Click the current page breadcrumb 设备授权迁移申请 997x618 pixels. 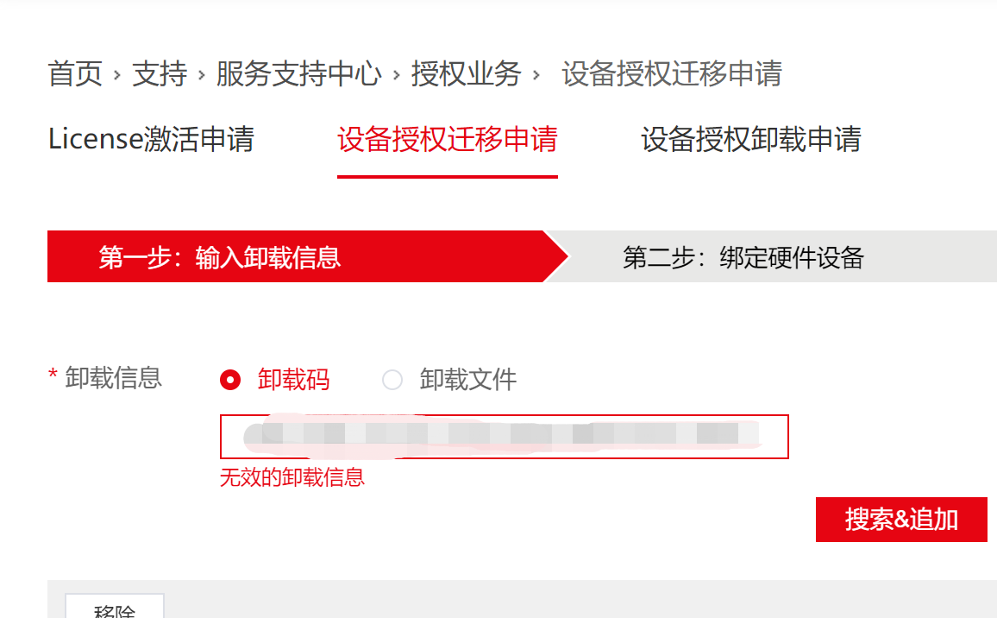[x=671, y=74]
